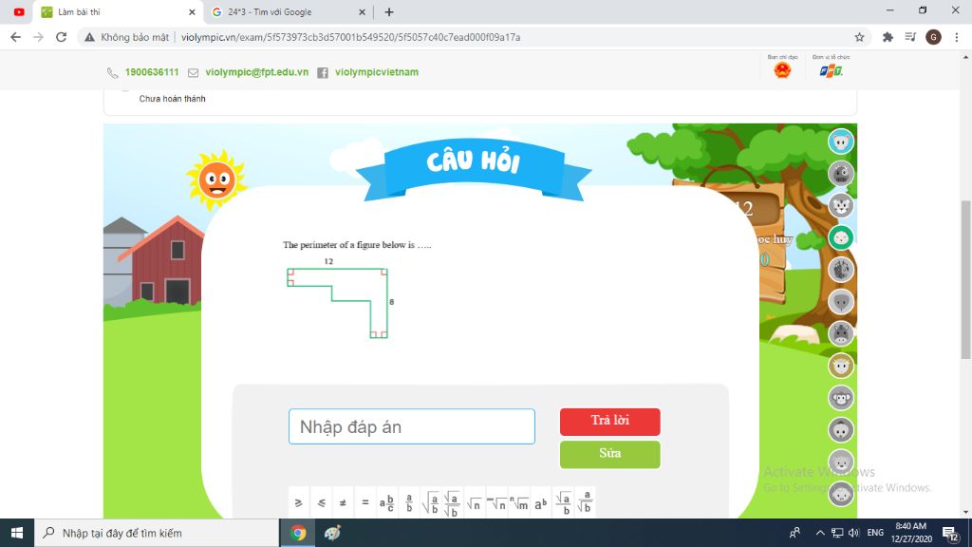This screenshot has height=547, width=972.
Task: Insert simple fraction a over b
Action: [x=409, y=502]
